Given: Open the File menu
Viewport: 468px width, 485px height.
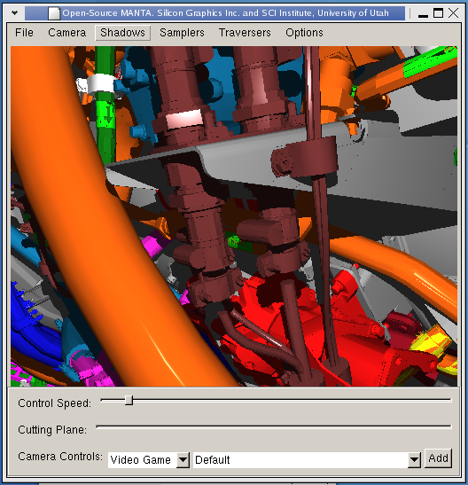Looking at the screenshot, I should coord(24,33).
